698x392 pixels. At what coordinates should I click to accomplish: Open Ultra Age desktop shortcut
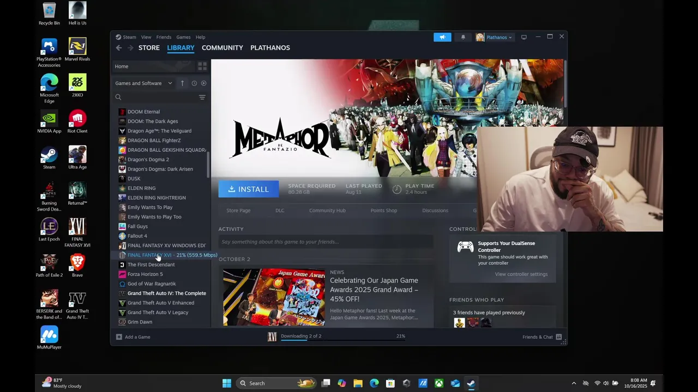(x=77, y=158)
